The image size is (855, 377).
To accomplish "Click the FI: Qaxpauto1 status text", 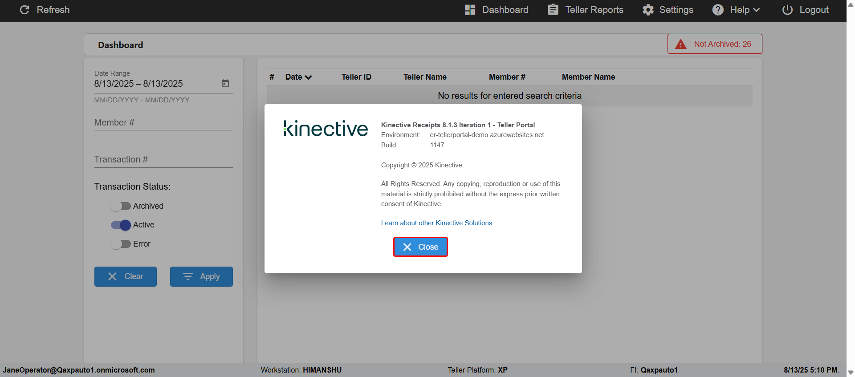I will click(654, 370).
